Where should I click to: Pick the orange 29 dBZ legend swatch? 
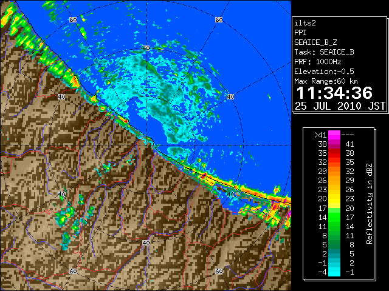(x=334, y=172)
